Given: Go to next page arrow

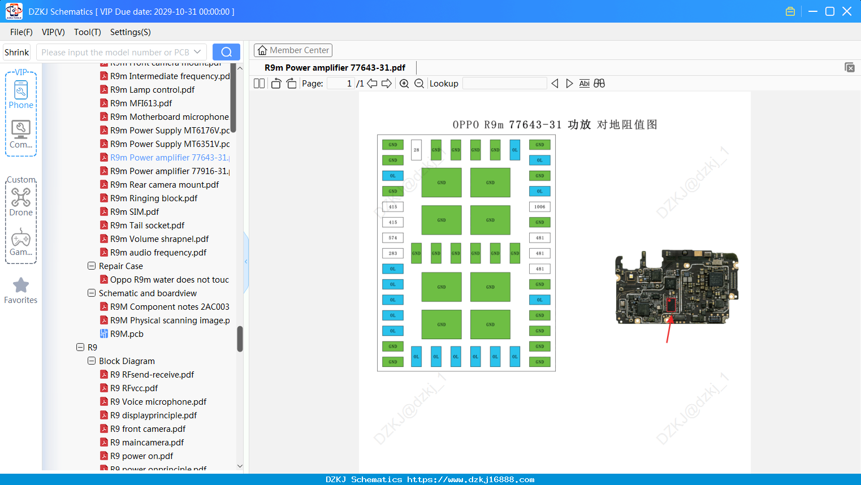Looking at the screenshot, I should tap(387, 84).
